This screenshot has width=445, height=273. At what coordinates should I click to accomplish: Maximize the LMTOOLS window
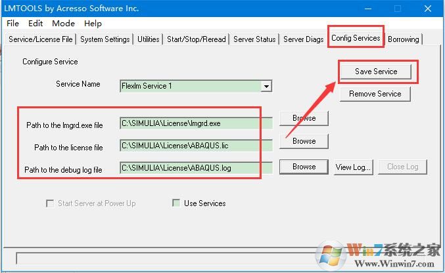(398, 9)
